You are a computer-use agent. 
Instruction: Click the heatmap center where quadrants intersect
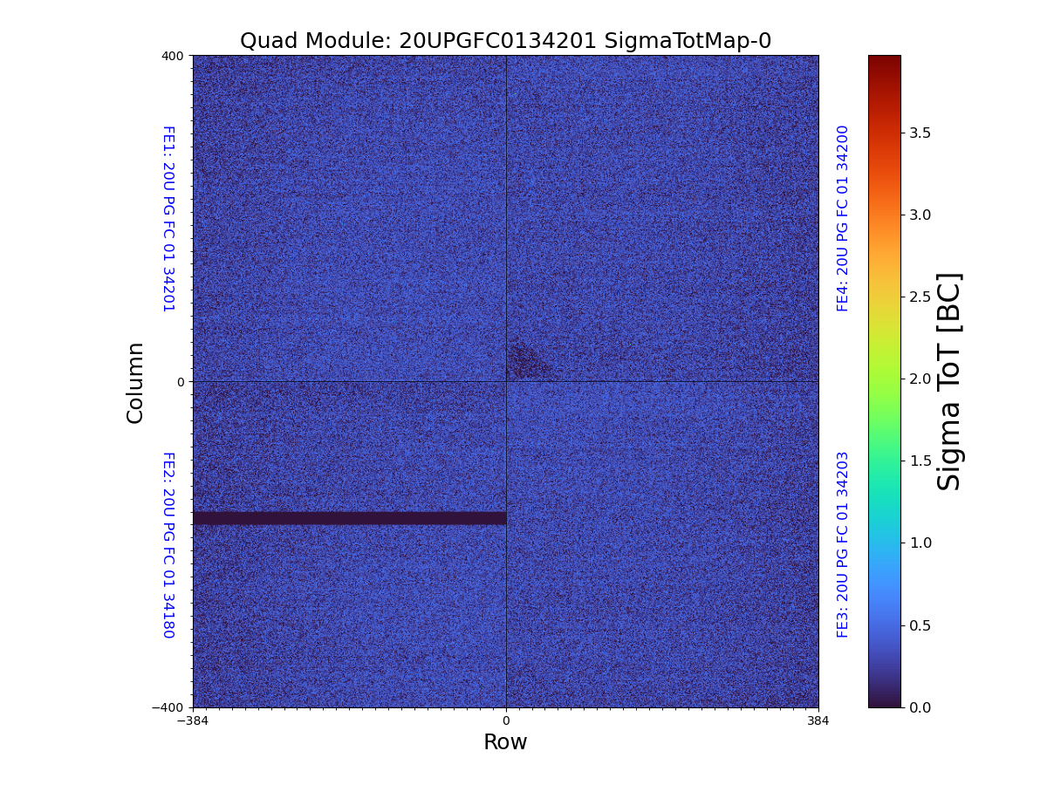click(506, 381)
